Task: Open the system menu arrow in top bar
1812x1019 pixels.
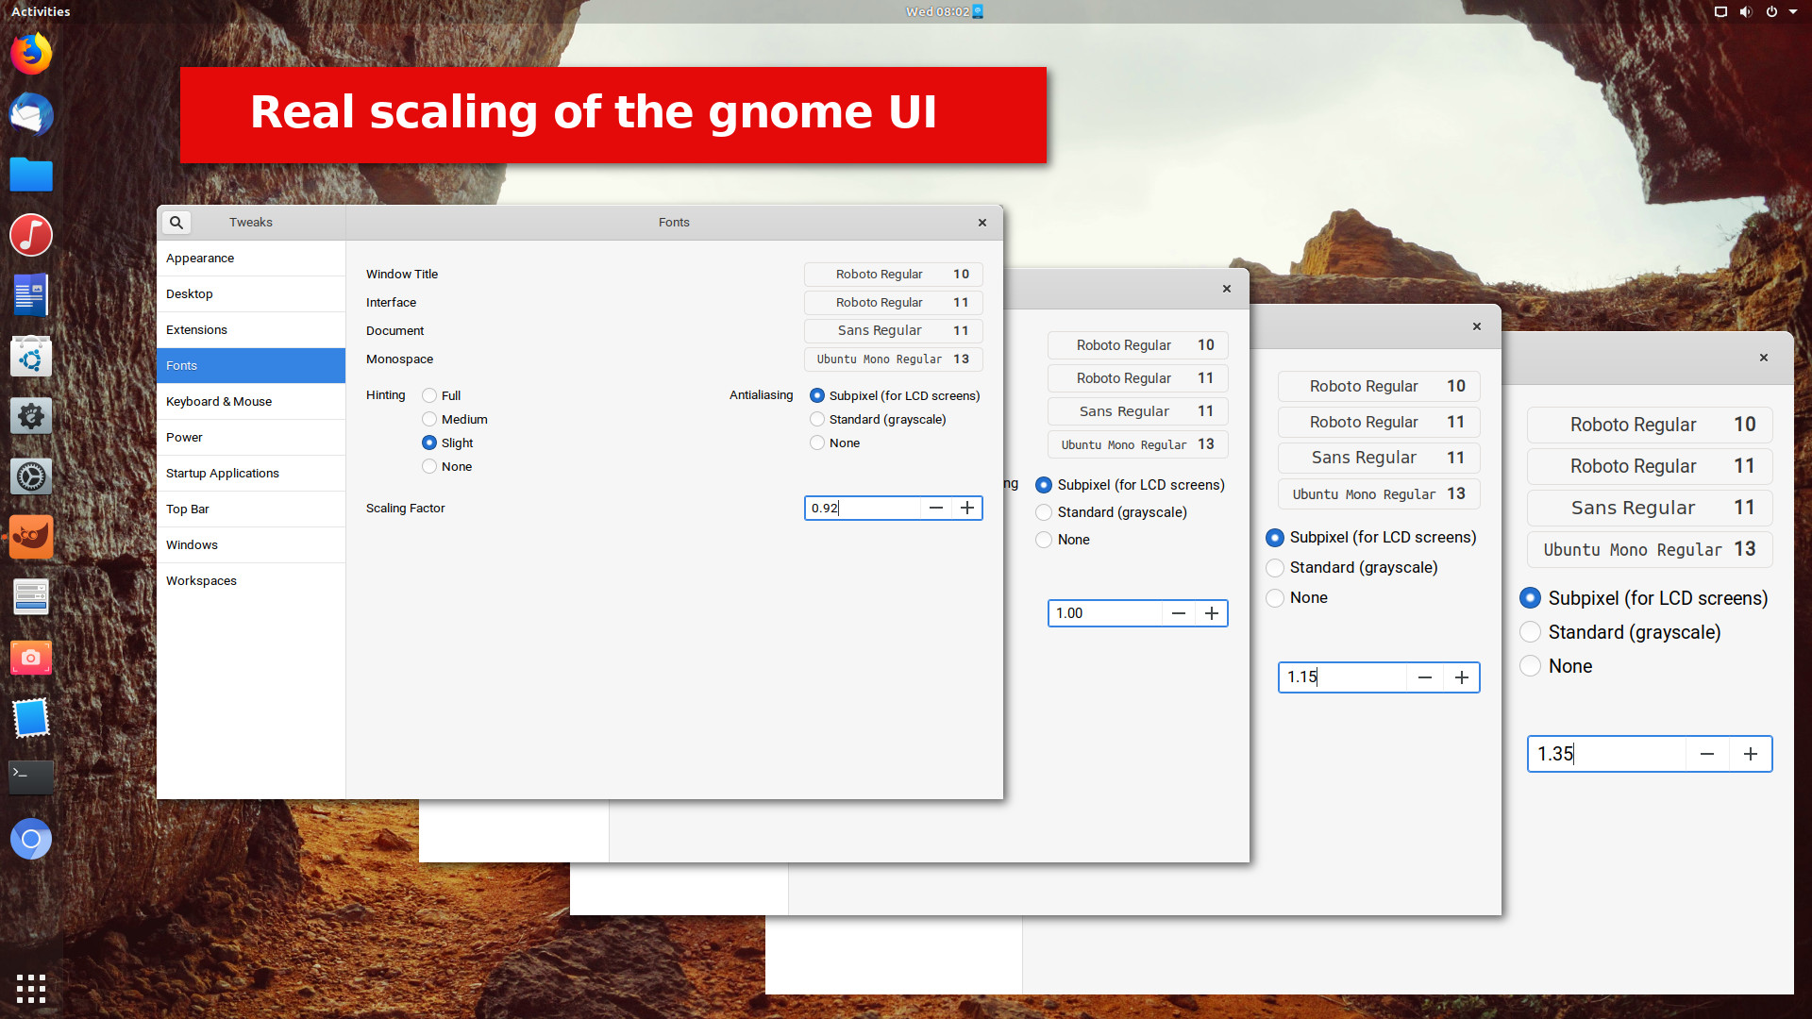Action: pyautogui.click(x=1793, y=11)
